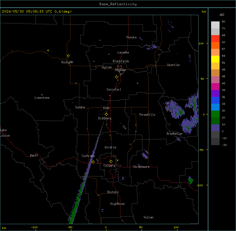This screenshot has width=236, height=231.
Task: Click the Stettler label
Action: [174, 65]
